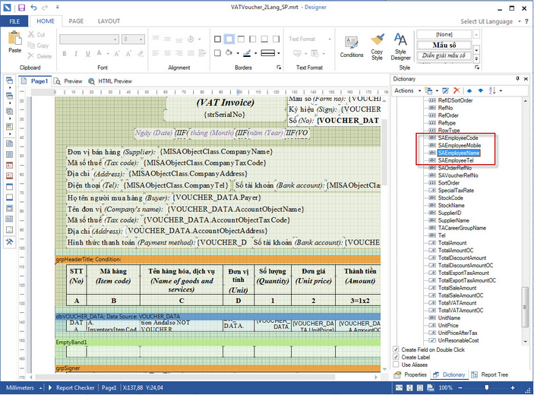
Task: Click the Undo arrow icon
Action: [33, 8]
